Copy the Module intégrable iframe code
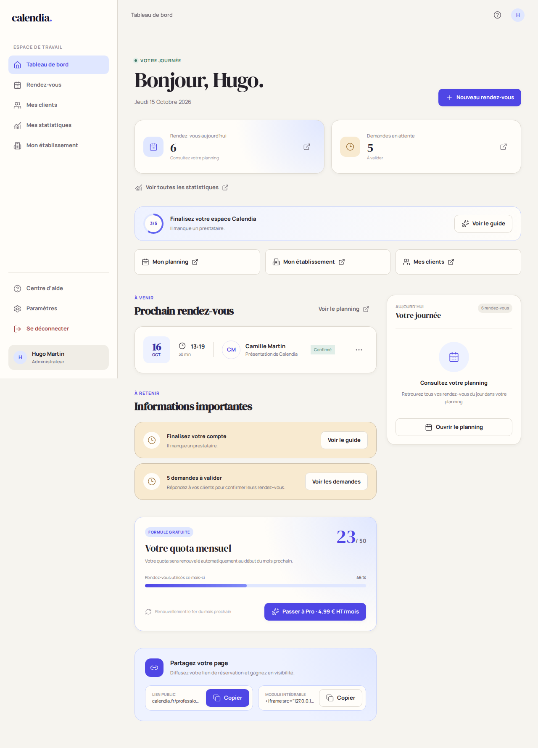Image resolution: width=538 pixels, height=748 pixels. (x=340, y=698)
